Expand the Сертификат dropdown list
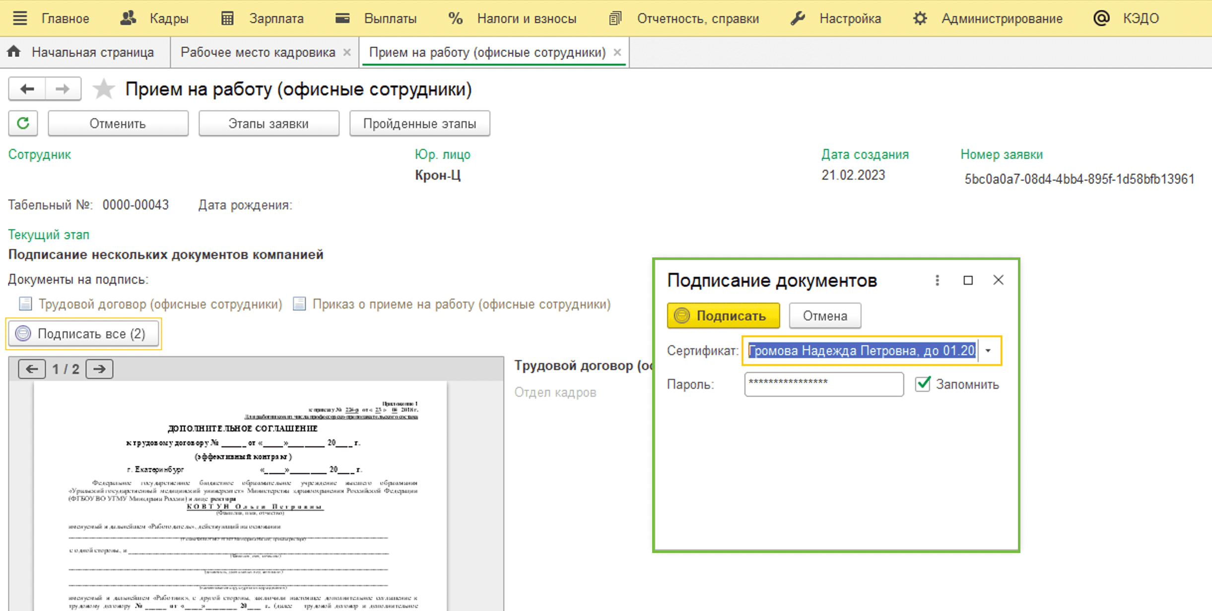 988,351
